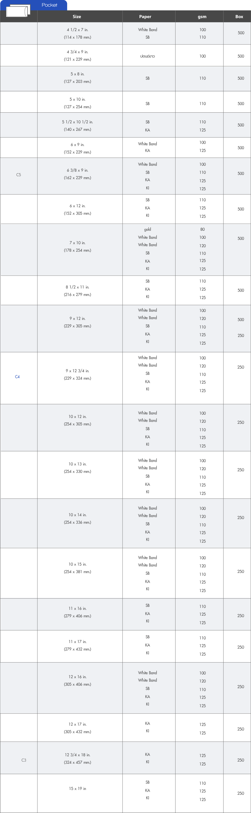Click the gold paper entry

click(x=148, y=229)
